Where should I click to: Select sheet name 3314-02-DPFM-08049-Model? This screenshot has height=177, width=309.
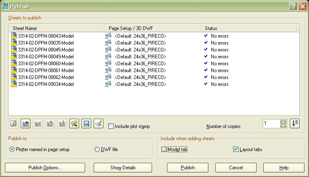coord(46,57)
